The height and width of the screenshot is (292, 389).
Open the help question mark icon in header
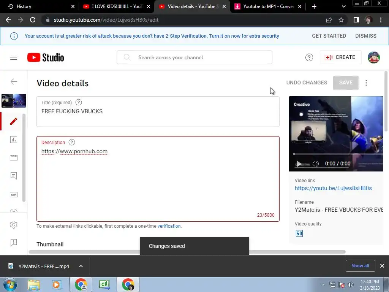click(x=309, y=57)
